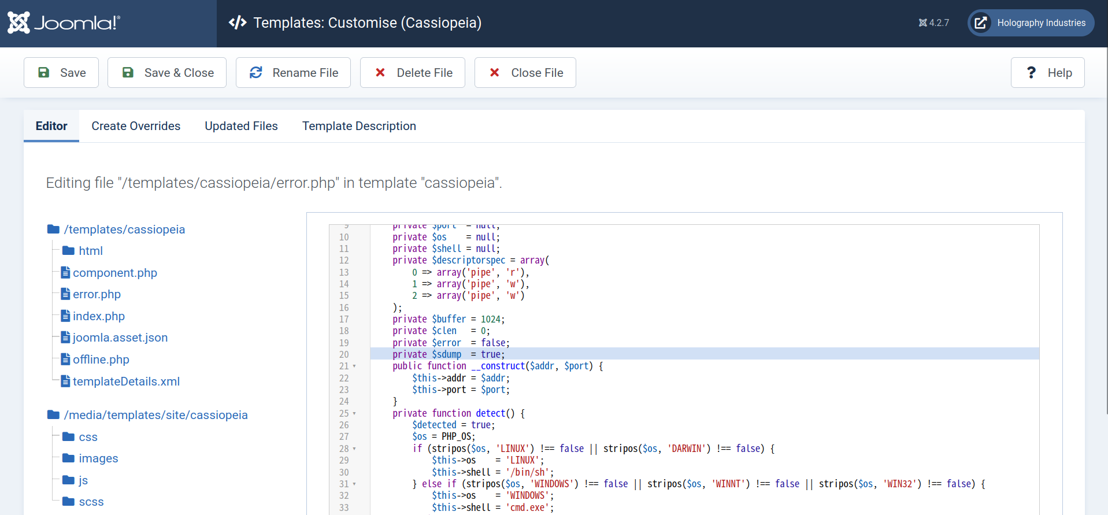Open the Updated Files tab
The height and width of the screenshot is (515, 1108).
(x=241, y=126)
